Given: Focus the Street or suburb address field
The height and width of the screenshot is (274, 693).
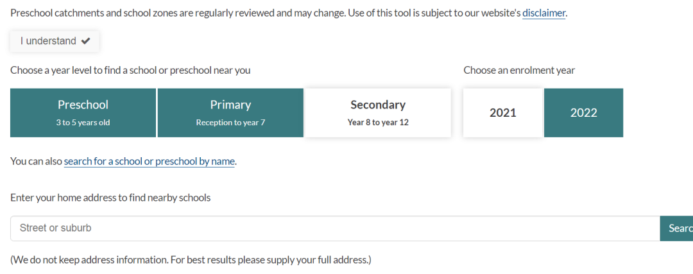Looking at the screenshot, I should tap(335, 228).
